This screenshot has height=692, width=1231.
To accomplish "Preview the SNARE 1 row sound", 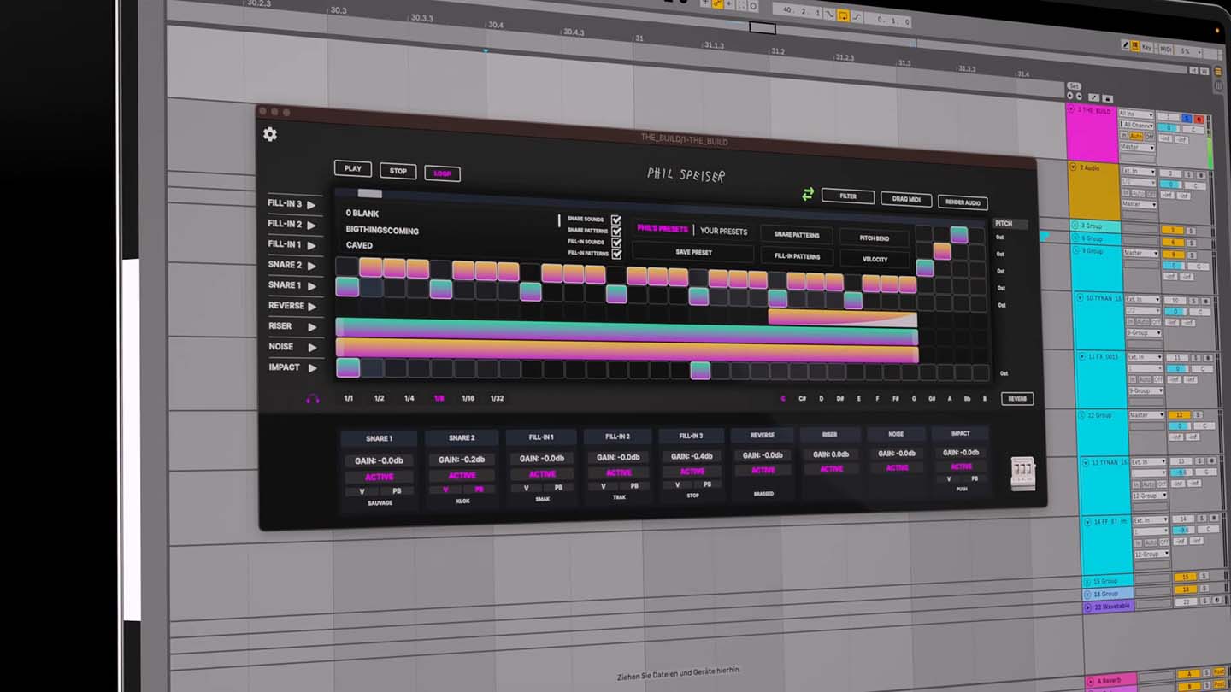I will click(311, 286).
